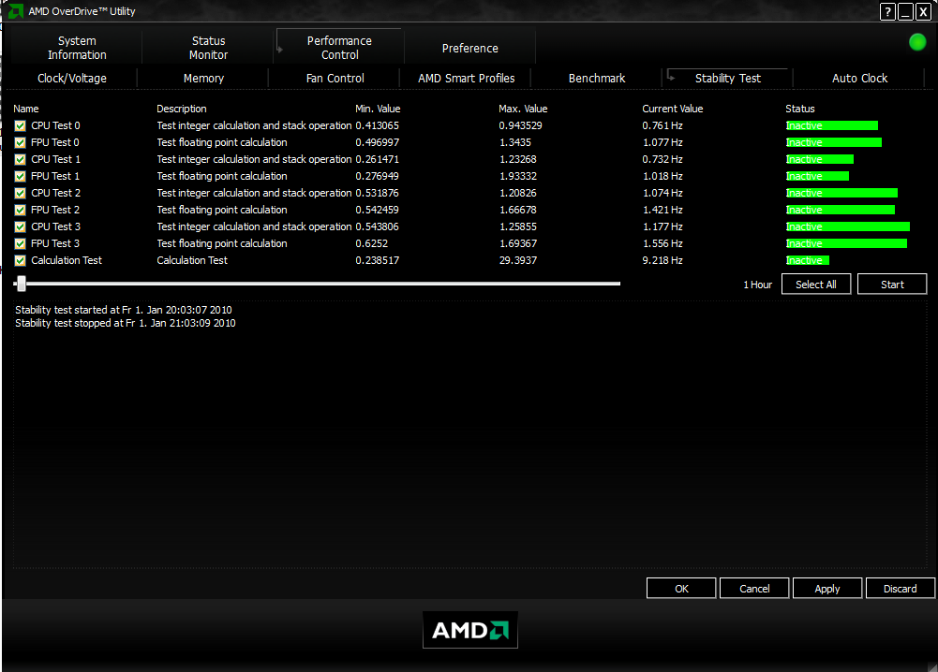Click the Select All button

(x=816, y=285)
